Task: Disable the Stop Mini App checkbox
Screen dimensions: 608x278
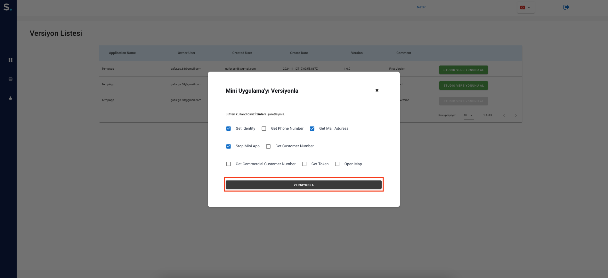Action: coord(229,146)
